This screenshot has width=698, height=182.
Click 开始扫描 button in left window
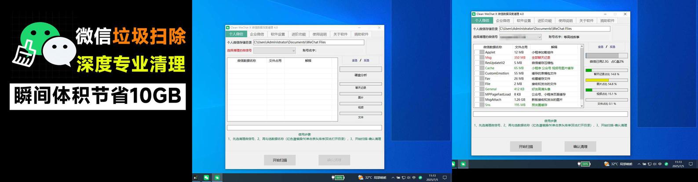pos(279,160)
